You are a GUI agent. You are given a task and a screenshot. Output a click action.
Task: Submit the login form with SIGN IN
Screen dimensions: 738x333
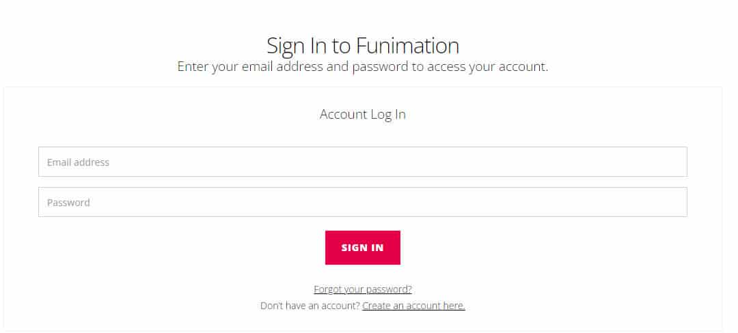pos(362,248)
